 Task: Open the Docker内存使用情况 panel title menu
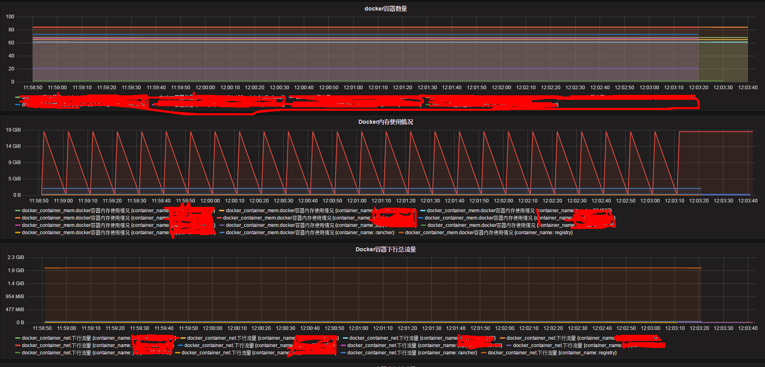tap(385, 122)
